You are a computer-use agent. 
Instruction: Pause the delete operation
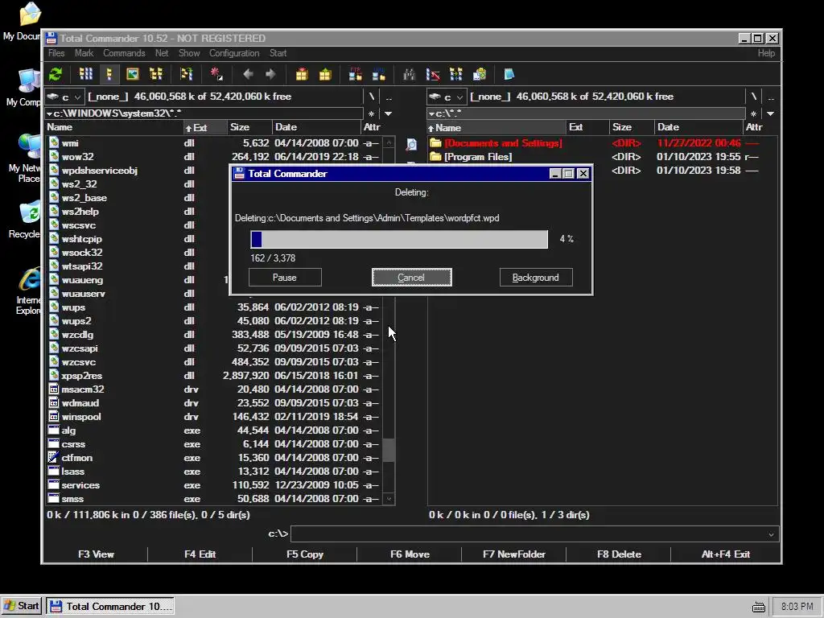285,278
